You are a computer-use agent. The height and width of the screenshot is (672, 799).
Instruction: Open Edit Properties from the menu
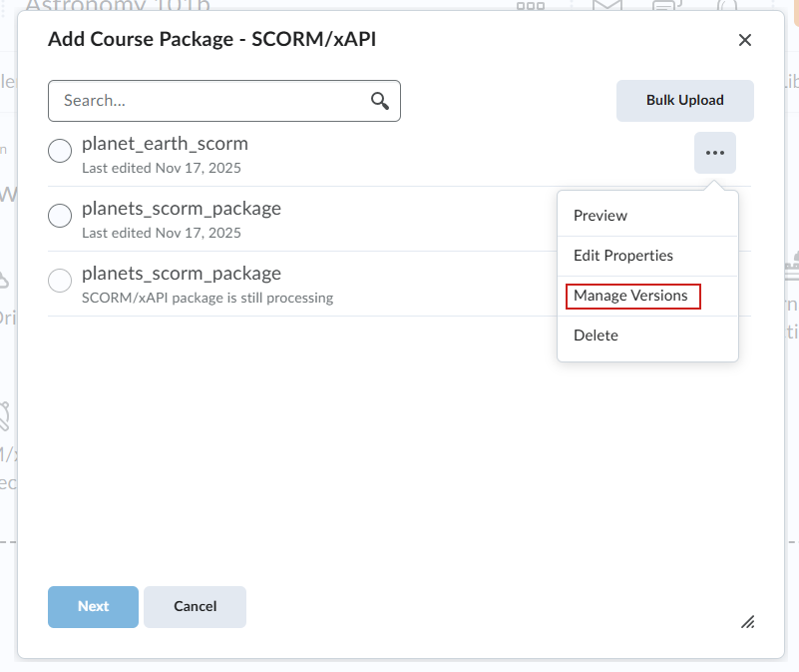coord(623,256)
